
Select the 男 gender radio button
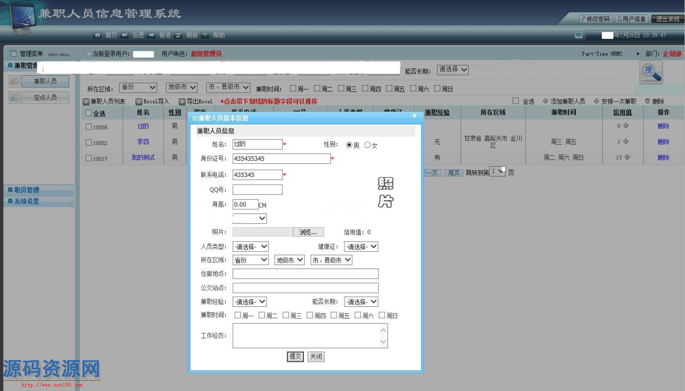[x=349, y=145]
